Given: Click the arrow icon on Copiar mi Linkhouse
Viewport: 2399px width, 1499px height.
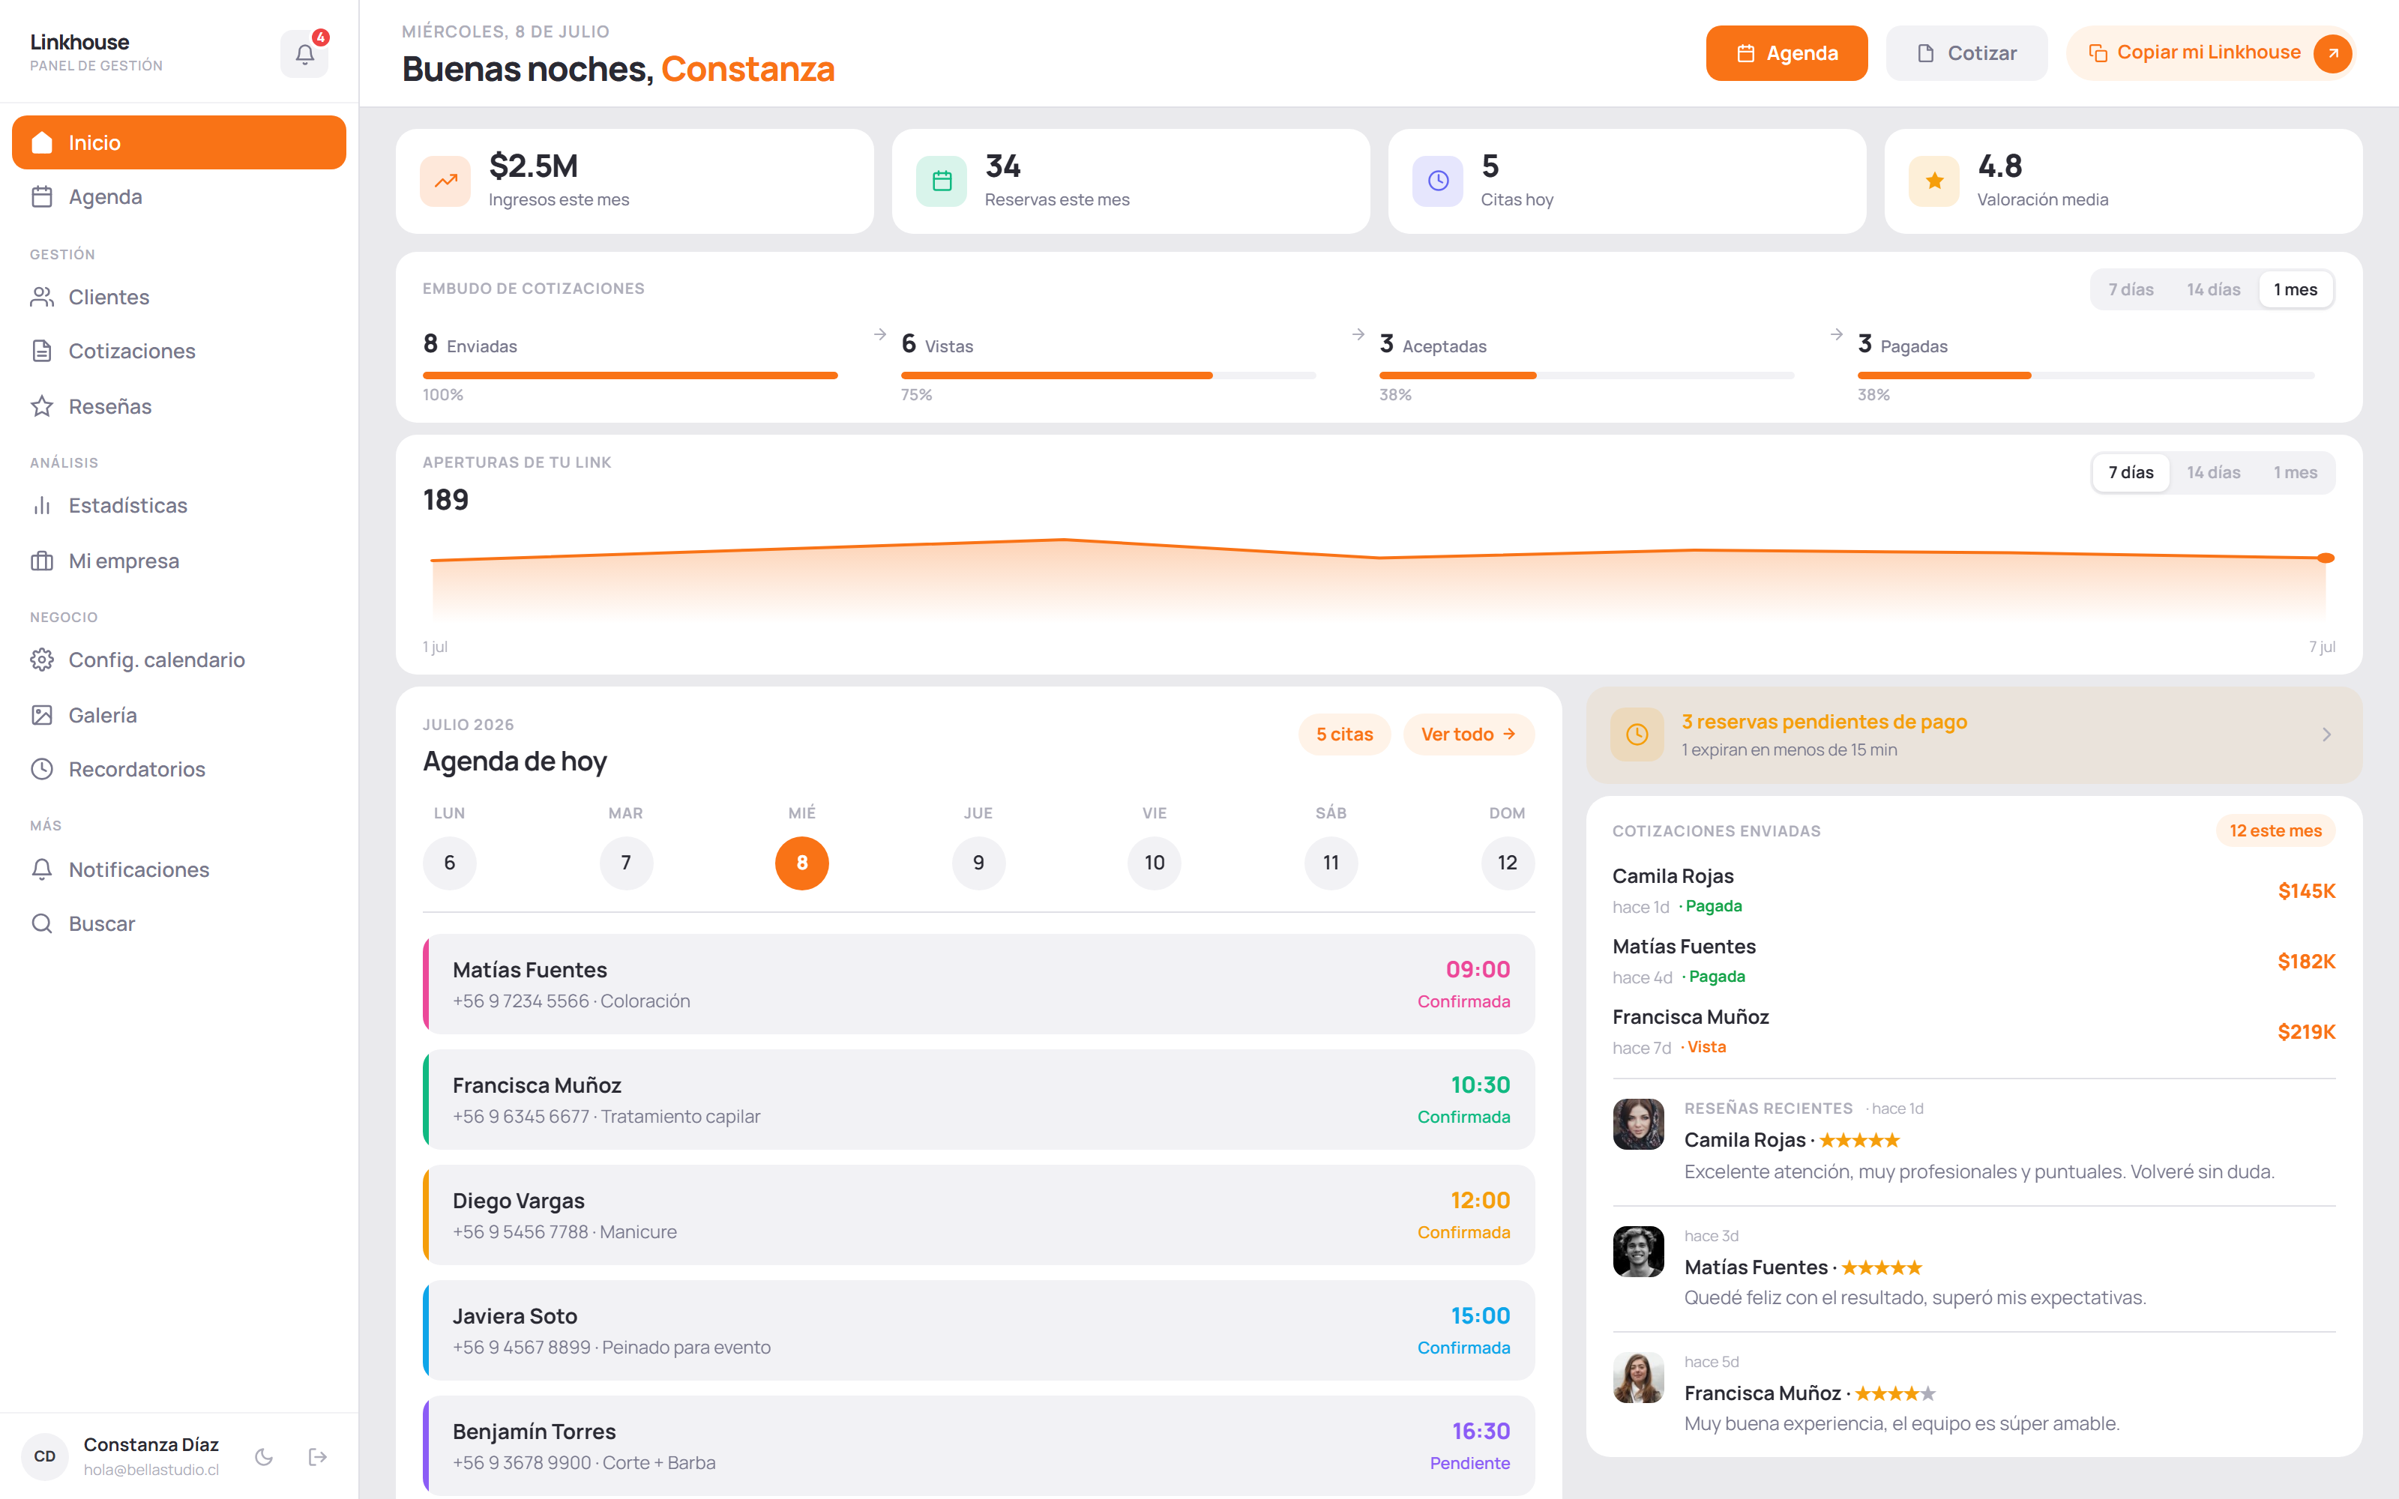Looking at the screenshot, I should click(x=2332, y=53).
